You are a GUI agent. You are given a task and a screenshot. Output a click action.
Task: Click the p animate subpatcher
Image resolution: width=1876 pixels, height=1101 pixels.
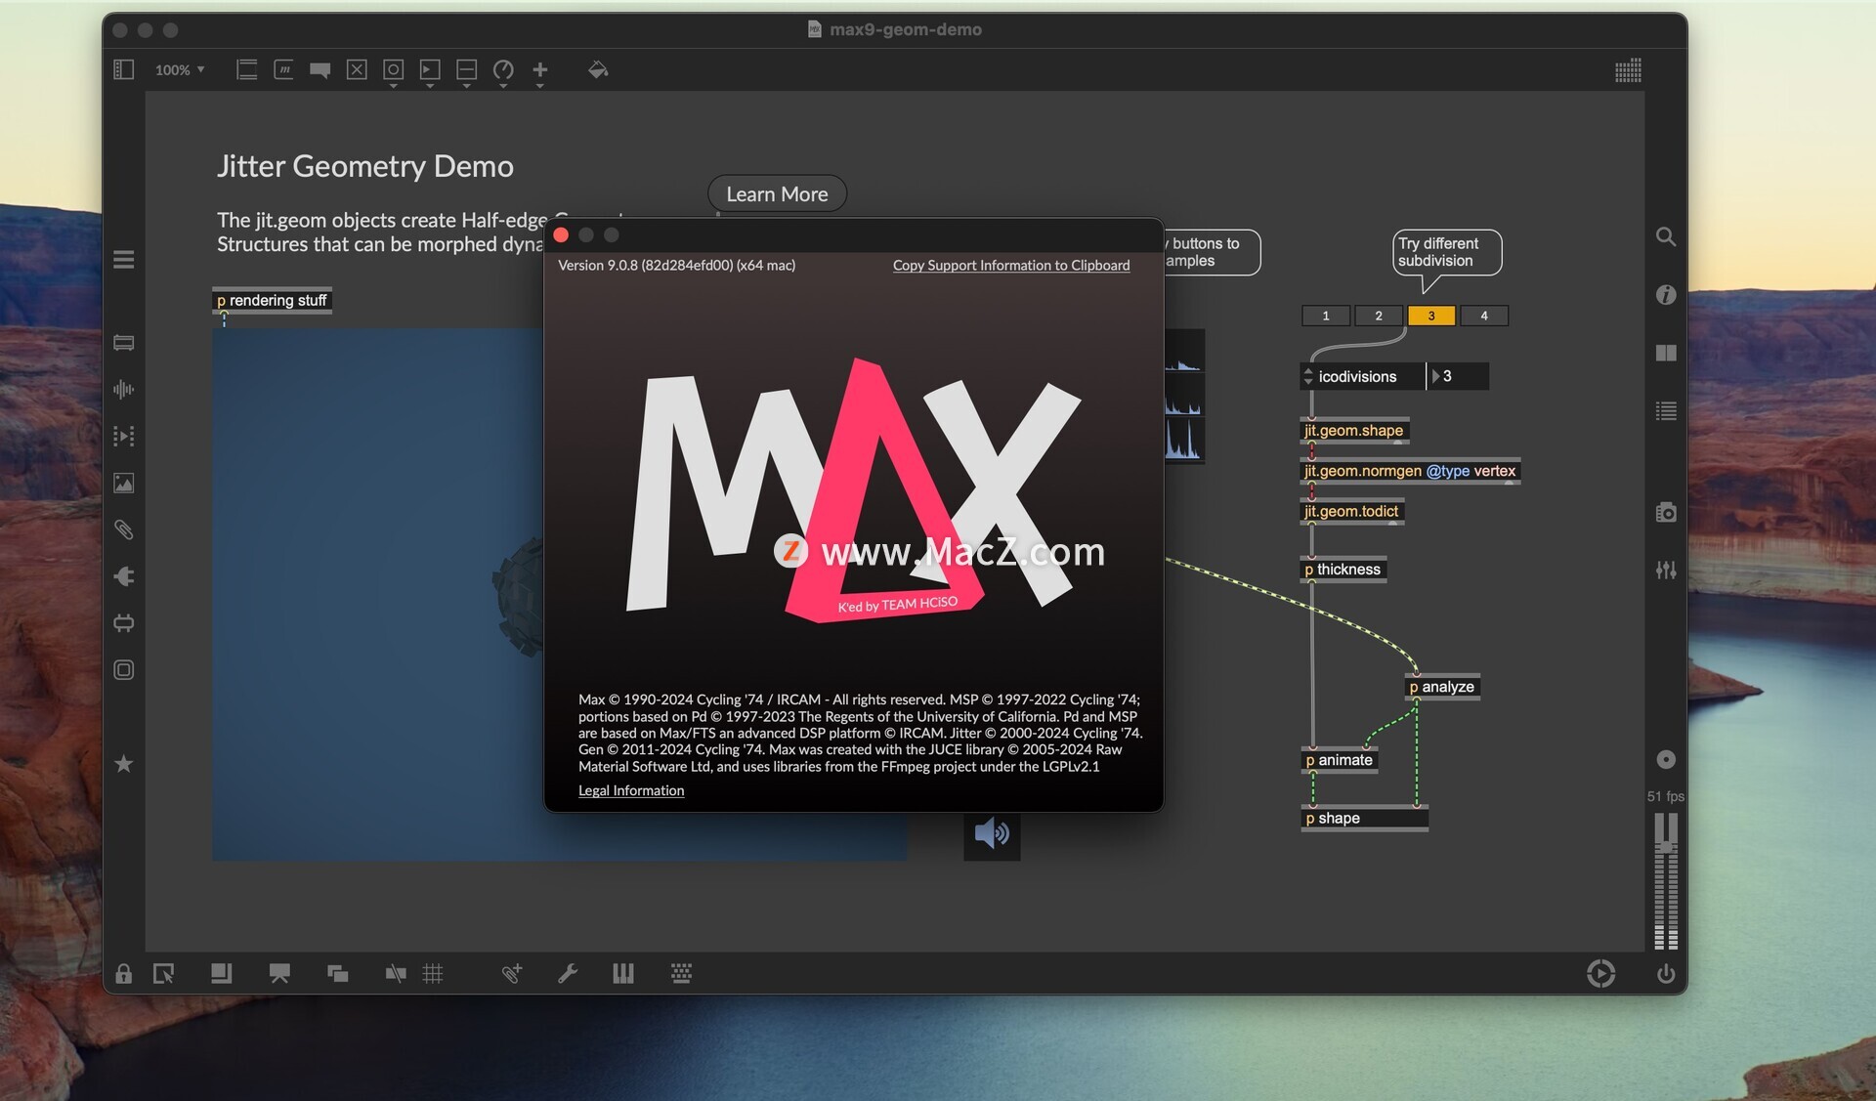(x=1340, y=760)
